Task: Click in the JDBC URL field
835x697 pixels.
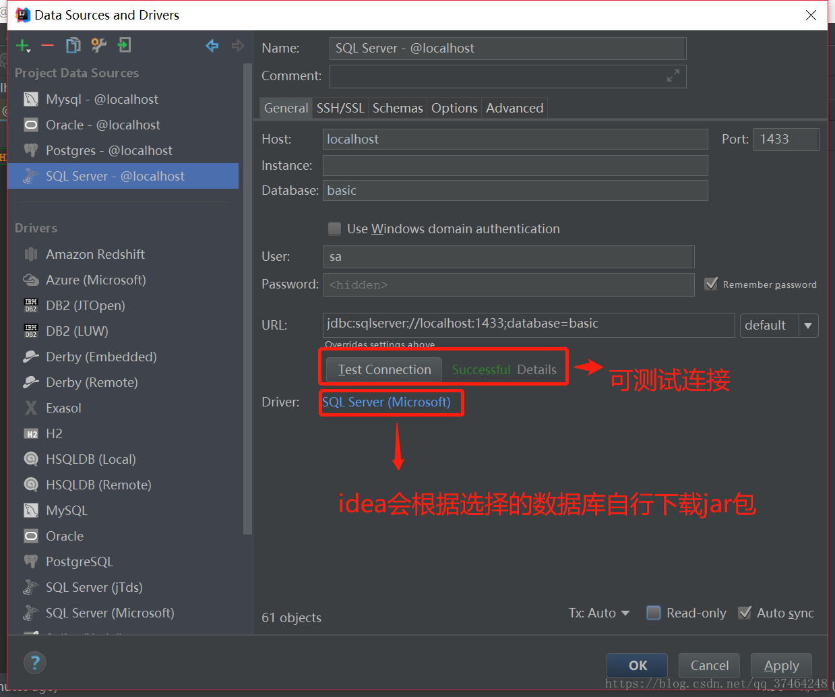Action: [x=529, y=325]
